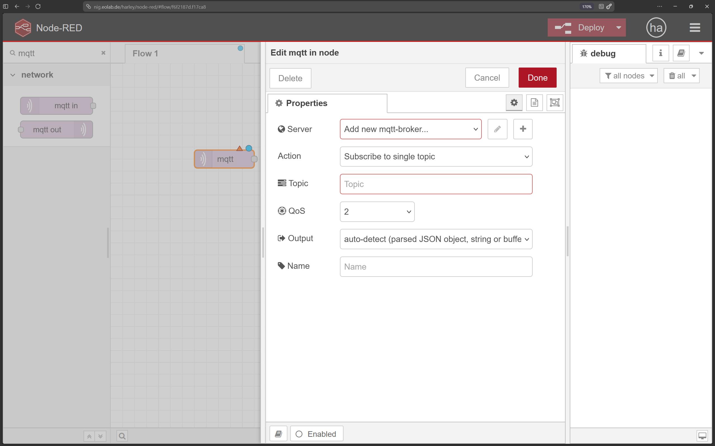715x446 pixels.
Task: Open the info sidebar tab
Action: [x=661, y=53]
